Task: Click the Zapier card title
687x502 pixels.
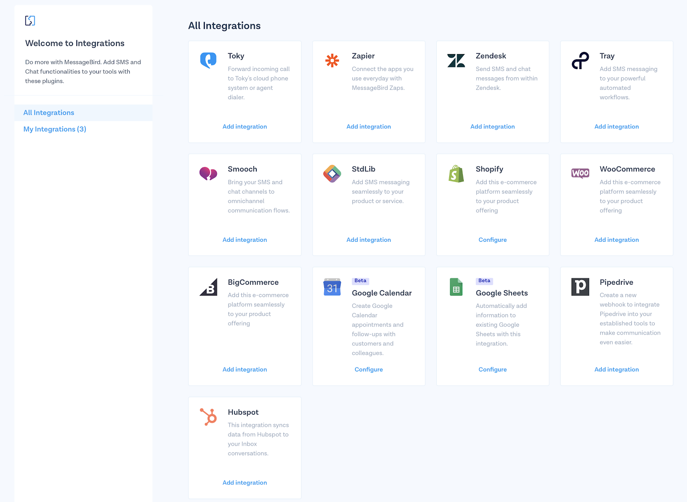Action: tap(363, 56)
